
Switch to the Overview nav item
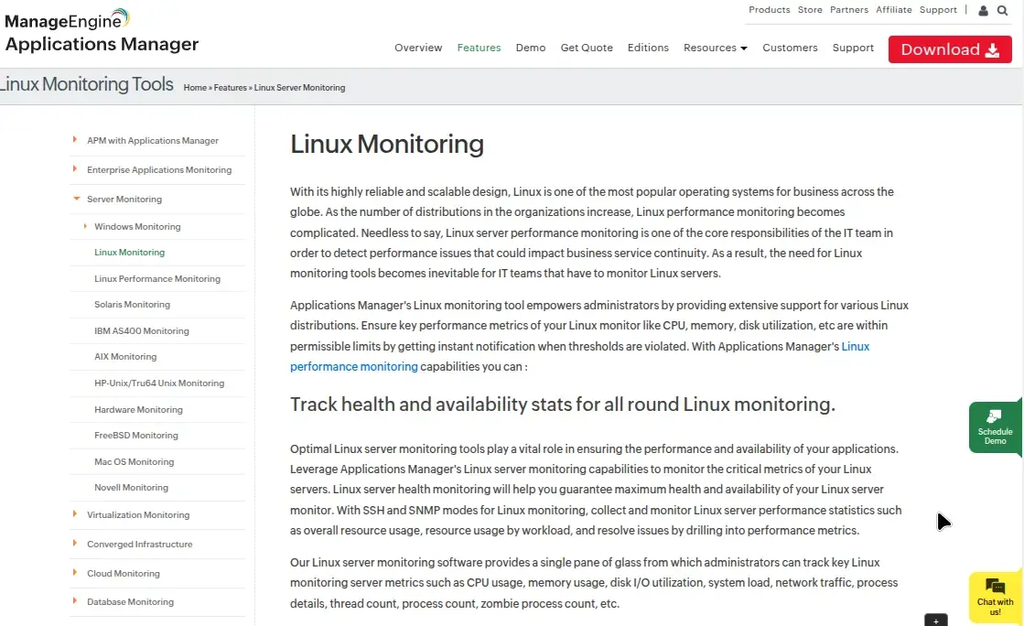[x=418, y=48]
